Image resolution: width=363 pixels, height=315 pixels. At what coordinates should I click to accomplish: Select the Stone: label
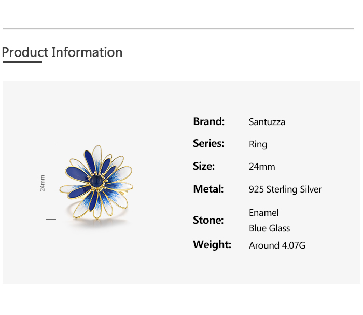point(208,220)
